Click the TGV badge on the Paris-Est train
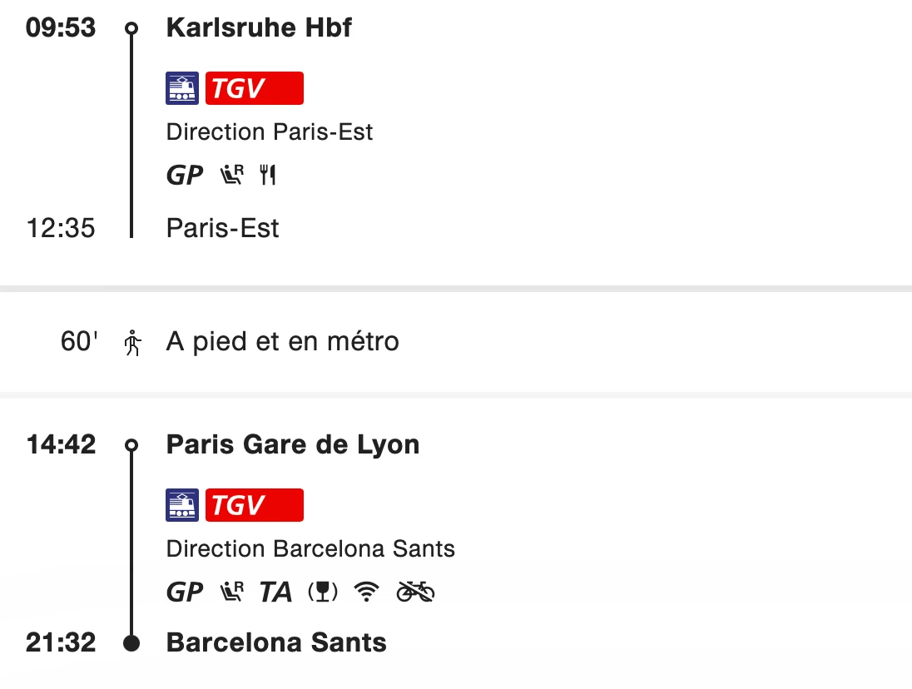Viewport: 912px width, 689px height. [254, 88]
